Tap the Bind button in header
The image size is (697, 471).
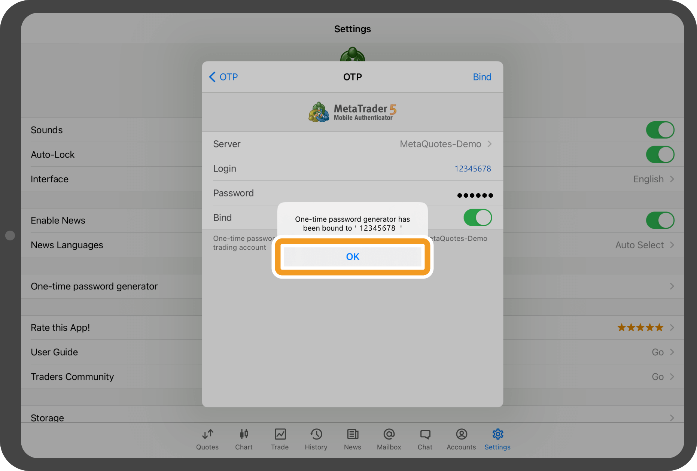pos(482,77)
